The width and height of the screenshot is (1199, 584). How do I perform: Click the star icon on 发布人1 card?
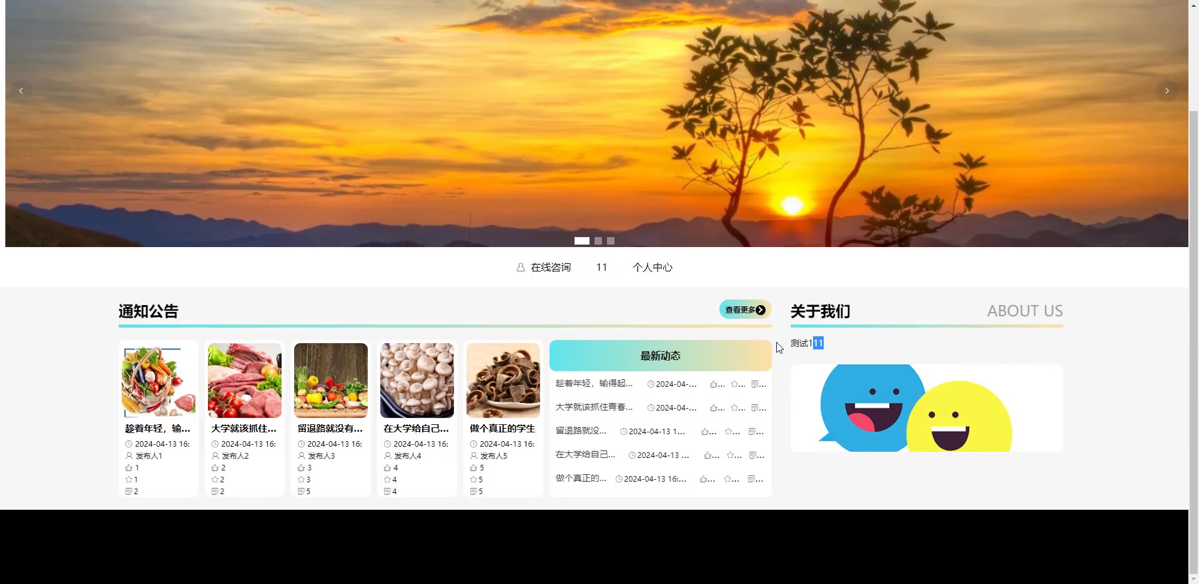tap(129, 480)
